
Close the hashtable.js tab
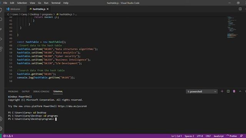click(48, 9)
